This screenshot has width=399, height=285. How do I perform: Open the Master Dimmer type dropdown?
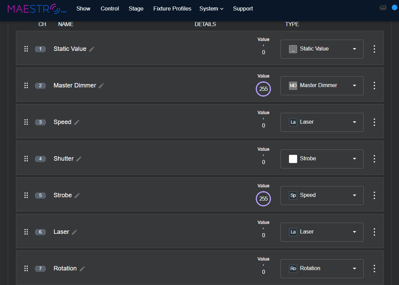[x=322, y=86]
